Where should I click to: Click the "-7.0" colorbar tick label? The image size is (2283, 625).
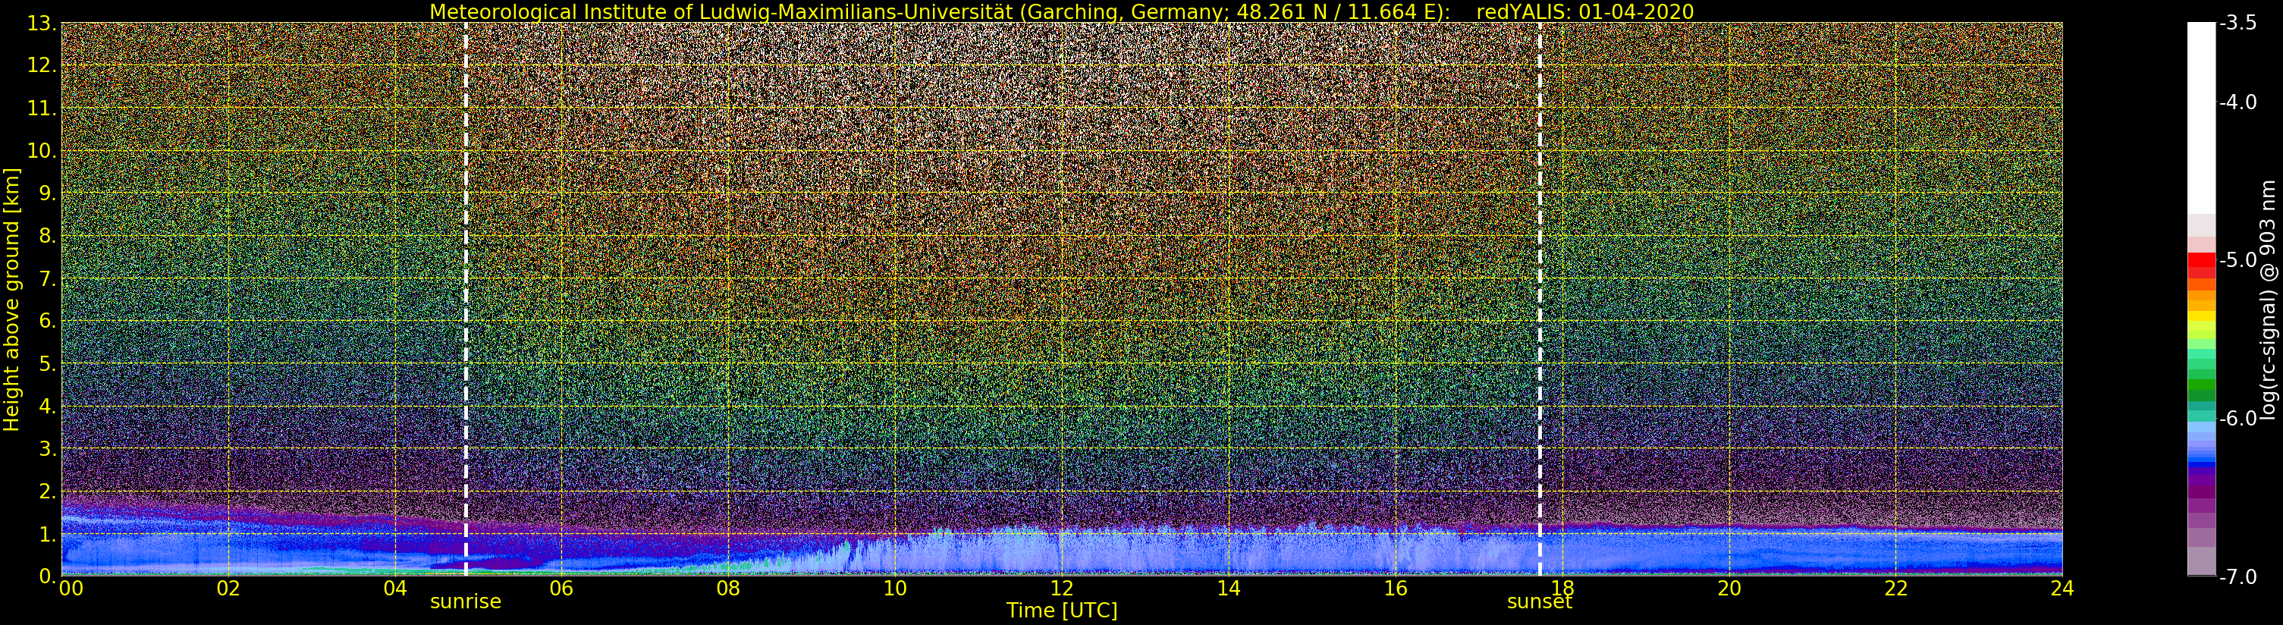coord(2237,576)
